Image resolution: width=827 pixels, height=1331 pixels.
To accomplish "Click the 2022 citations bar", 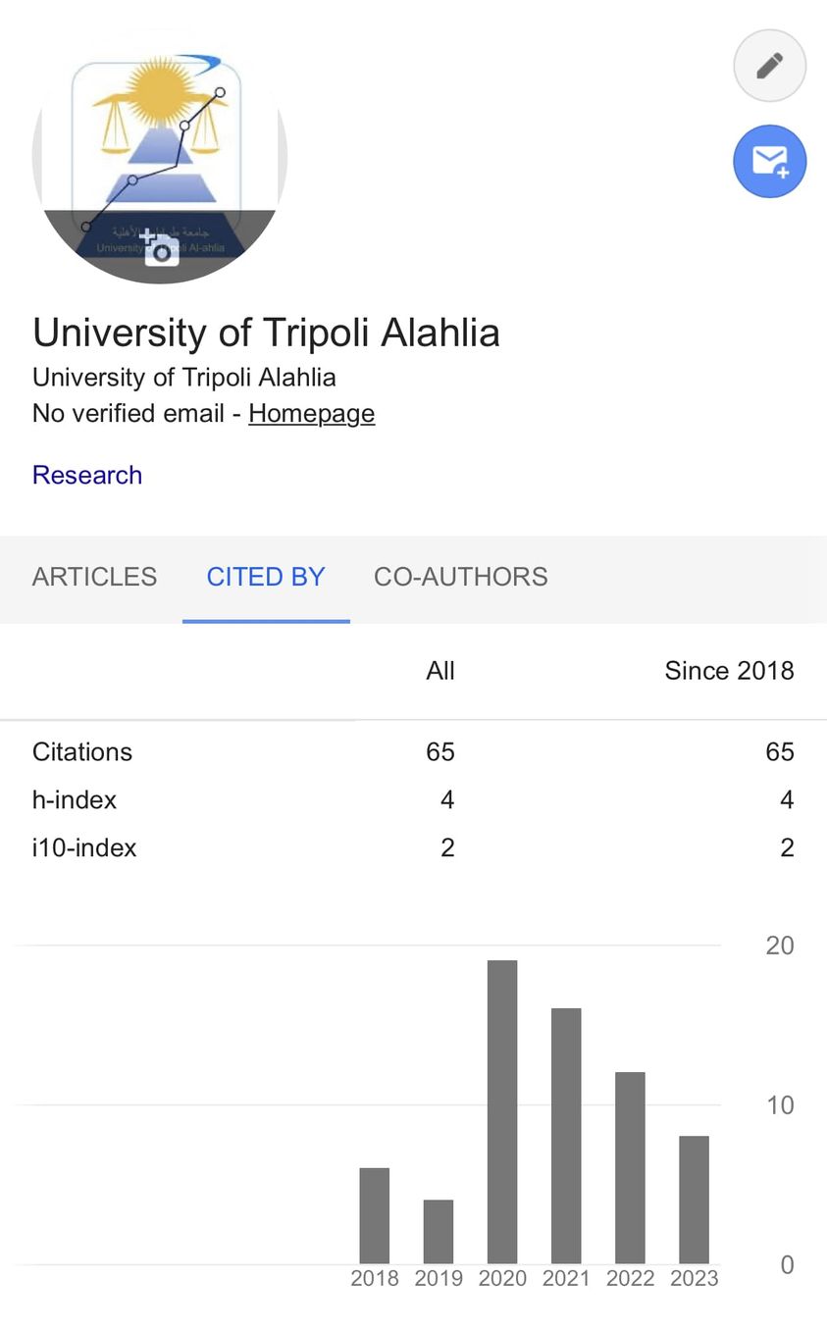I will pos(630,1167).
